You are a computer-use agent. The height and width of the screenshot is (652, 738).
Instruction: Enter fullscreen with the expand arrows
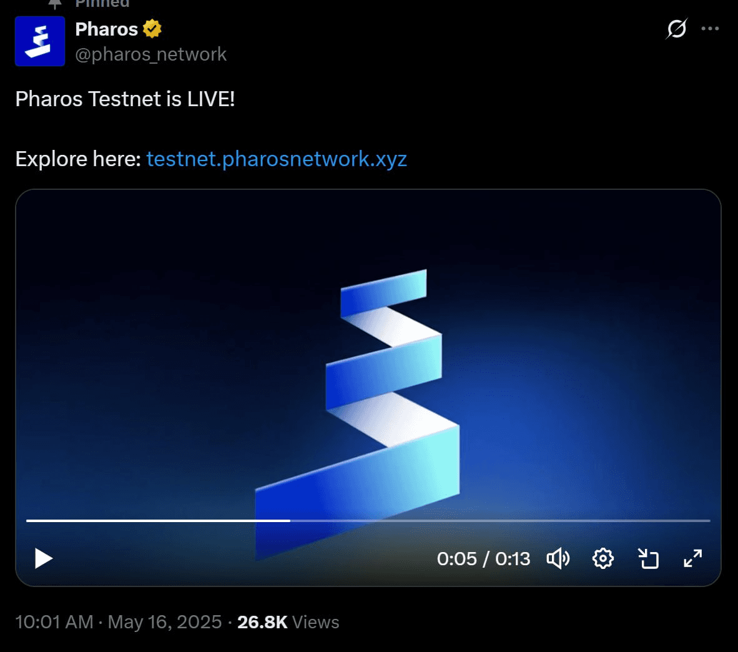[693, 559]
